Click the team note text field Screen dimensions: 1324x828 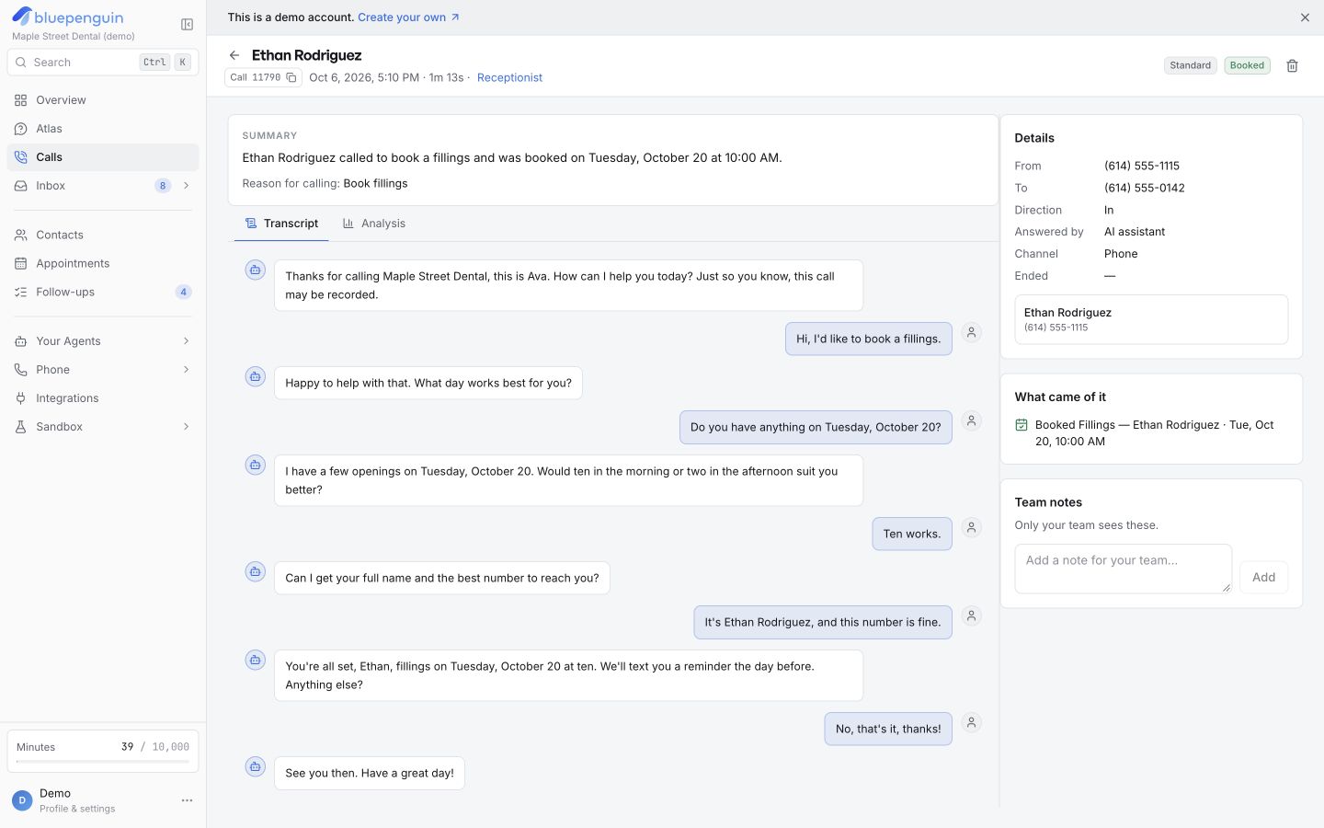[x=1124, y=569]
